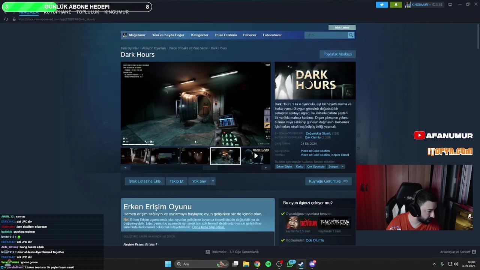The image size is (480, 270).
Task: Click the thumbnail strip right arrow
Action: coord(266,168)
